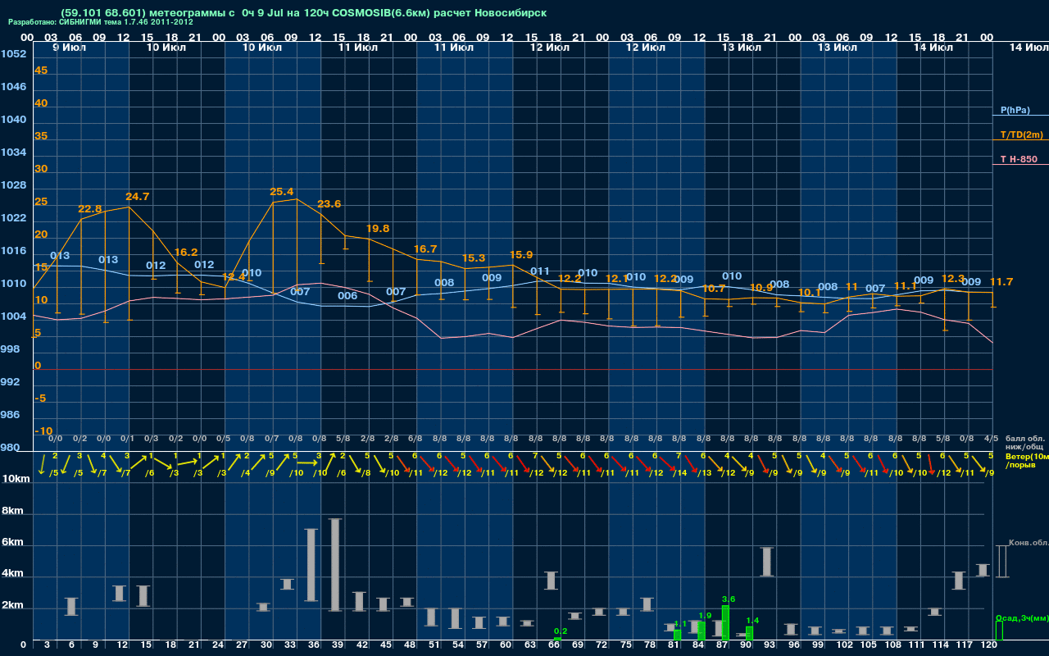Click the 22.8 temperature label
1049x656 pixels.
pyautogui.click(x=90, y=209)
